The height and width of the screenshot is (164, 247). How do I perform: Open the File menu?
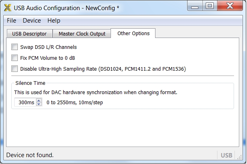pyautogui.click(x=11, y=21)
